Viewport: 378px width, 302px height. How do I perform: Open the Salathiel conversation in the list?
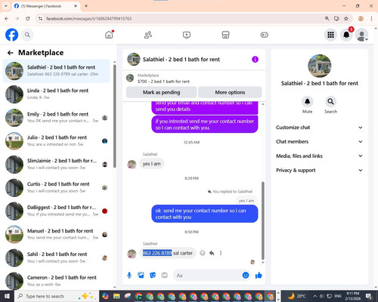57,71
